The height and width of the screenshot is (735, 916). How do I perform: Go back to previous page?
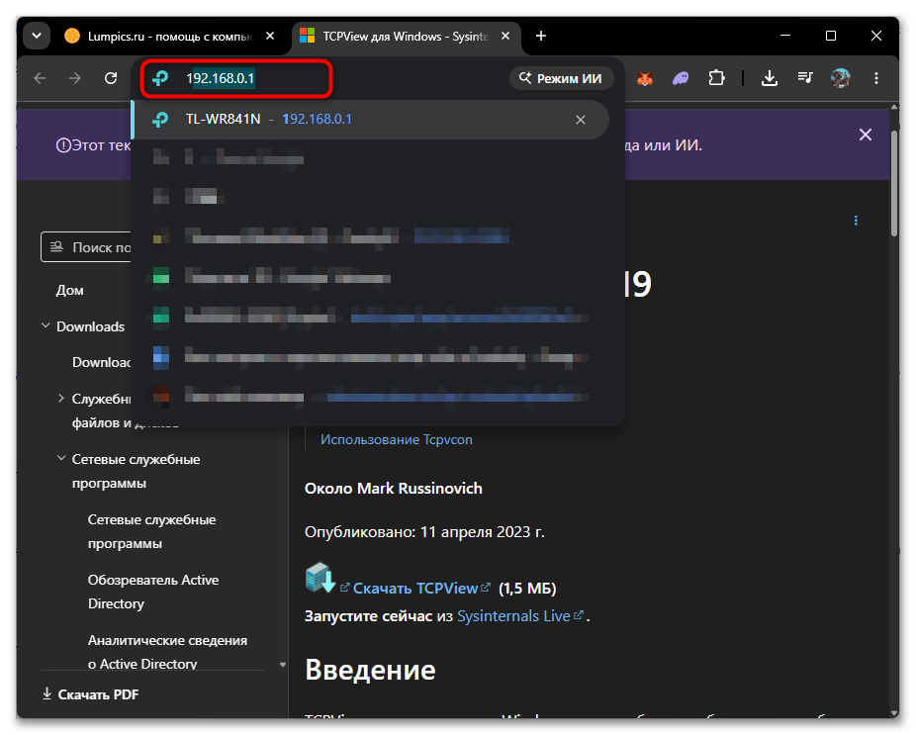pyautogui.click(x=40, y=78)
